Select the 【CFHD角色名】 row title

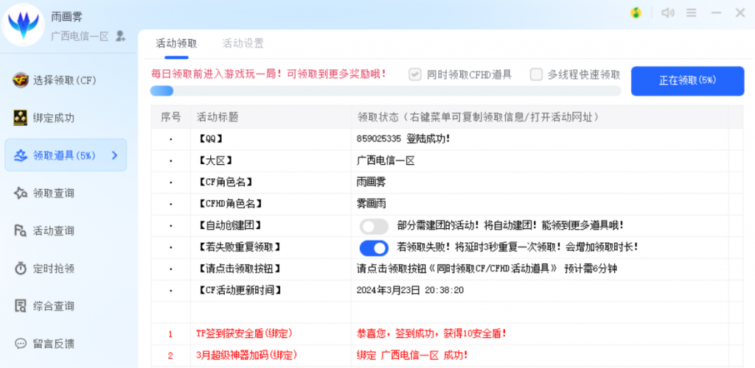[229, 204]
